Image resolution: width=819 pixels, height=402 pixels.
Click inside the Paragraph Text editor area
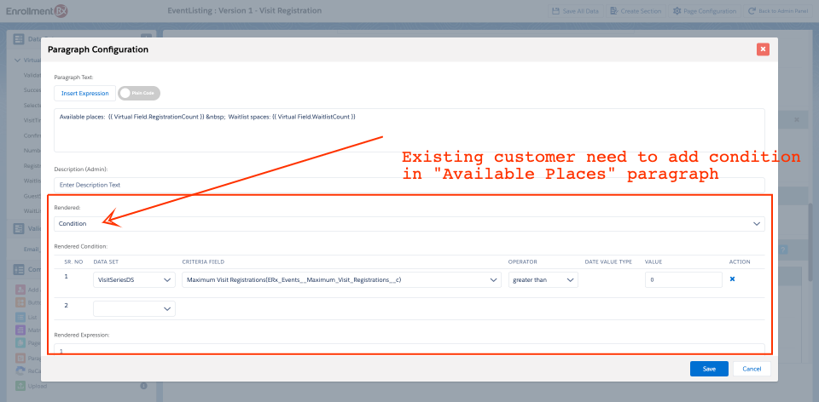click(x=409, y=136)
